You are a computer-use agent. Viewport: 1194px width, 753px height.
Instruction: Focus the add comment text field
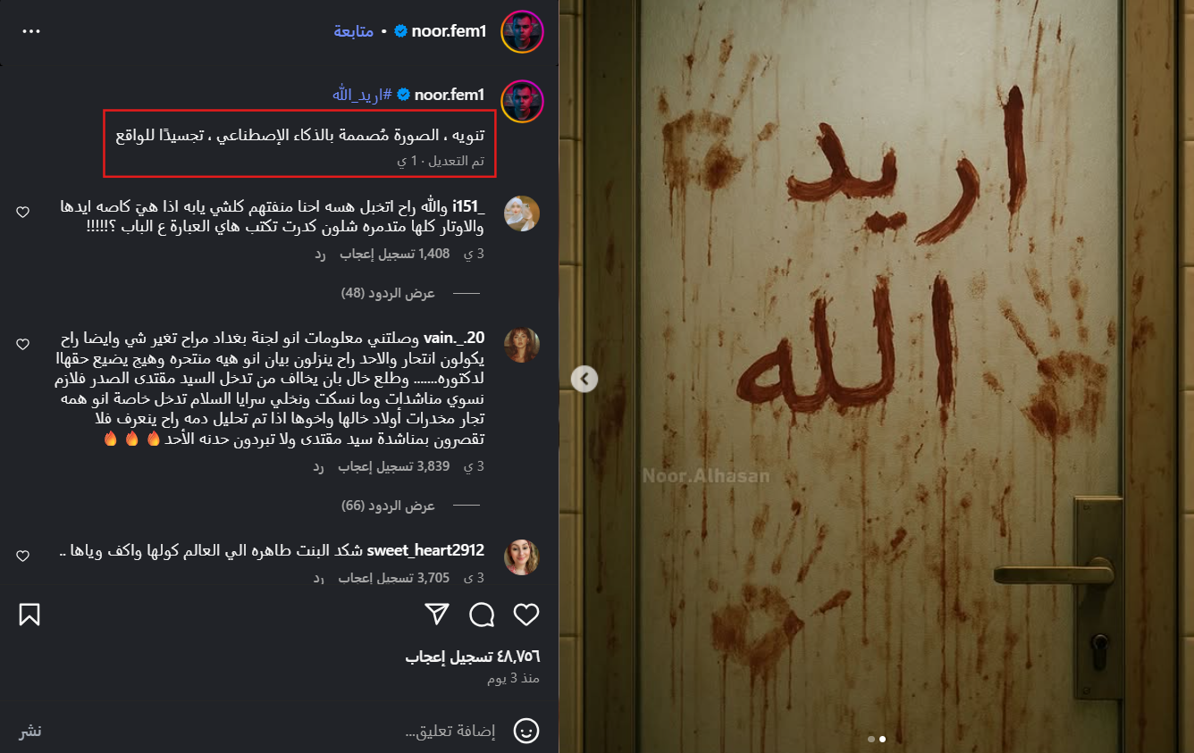coord(450,731)
